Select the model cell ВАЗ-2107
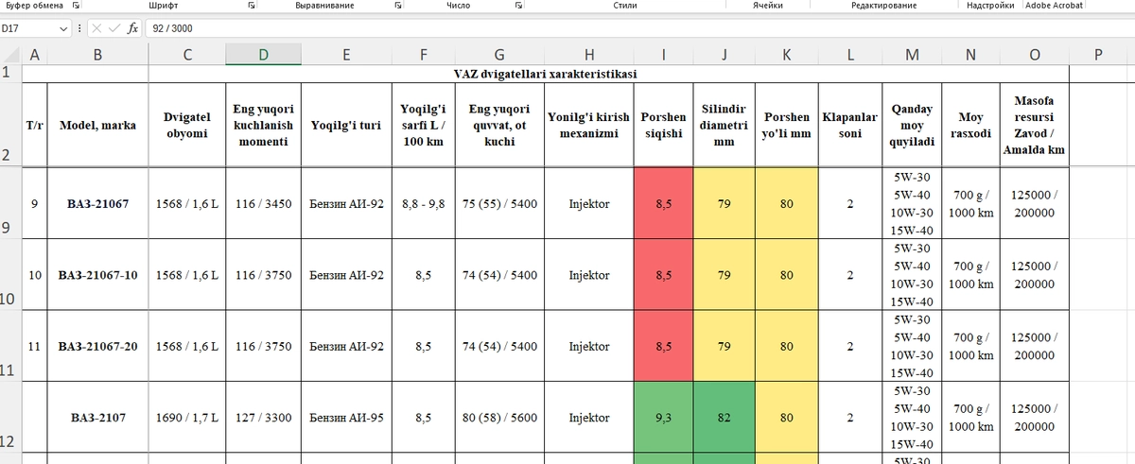Viewport: 1135px width, 464px height. [97, 417]
